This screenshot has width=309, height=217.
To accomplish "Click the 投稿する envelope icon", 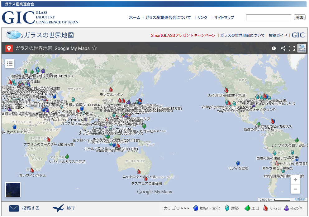I will click(14, 208).
